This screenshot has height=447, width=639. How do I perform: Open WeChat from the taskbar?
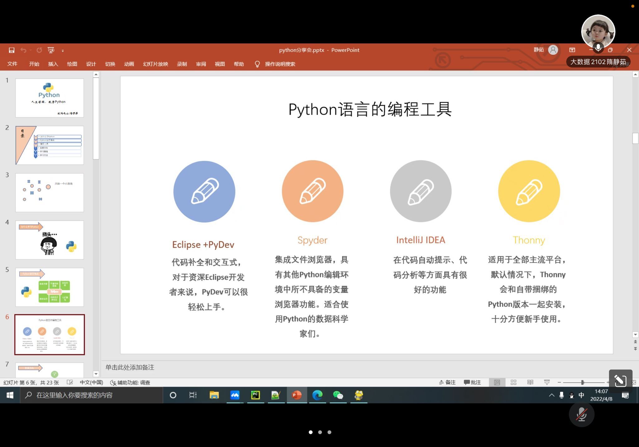pos(338,395)
